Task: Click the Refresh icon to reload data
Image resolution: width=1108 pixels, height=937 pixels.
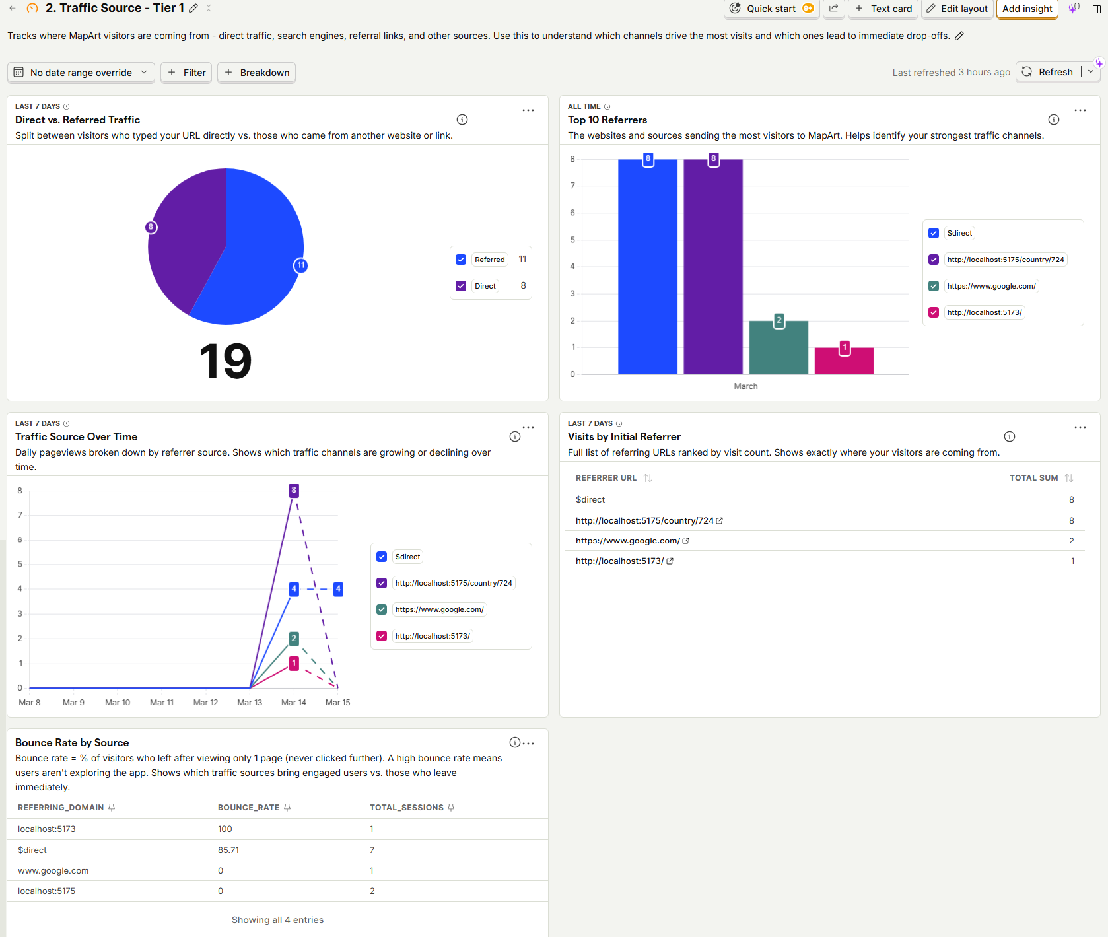Action: point(1027,71)
